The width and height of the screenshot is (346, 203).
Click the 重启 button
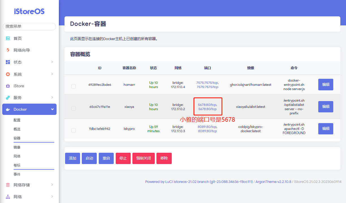pyautogui.click(x=106, y=158)
